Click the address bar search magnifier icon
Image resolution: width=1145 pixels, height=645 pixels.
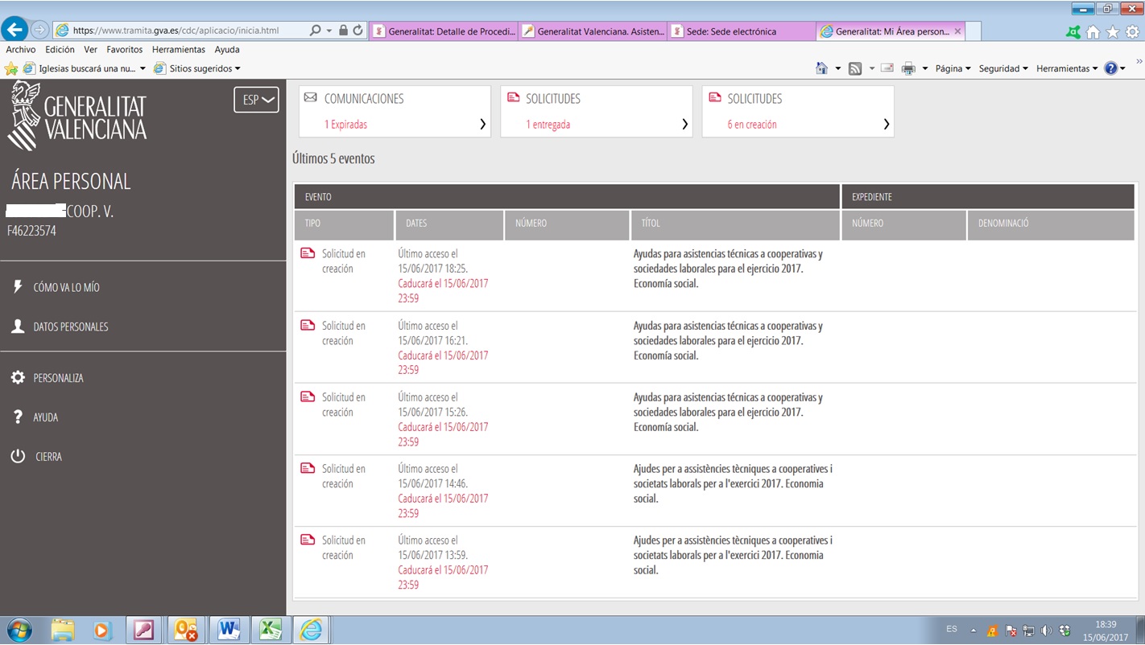click(316, 31)
